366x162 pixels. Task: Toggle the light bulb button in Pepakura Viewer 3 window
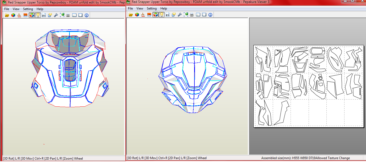(161, 15)
